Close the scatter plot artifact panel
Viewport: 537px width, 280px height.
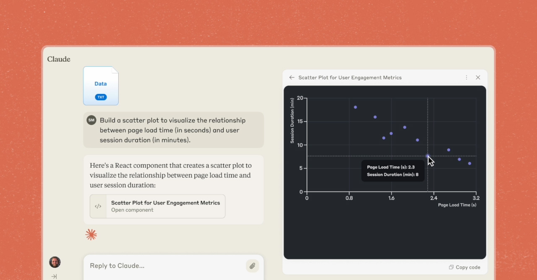click(478, 78)
